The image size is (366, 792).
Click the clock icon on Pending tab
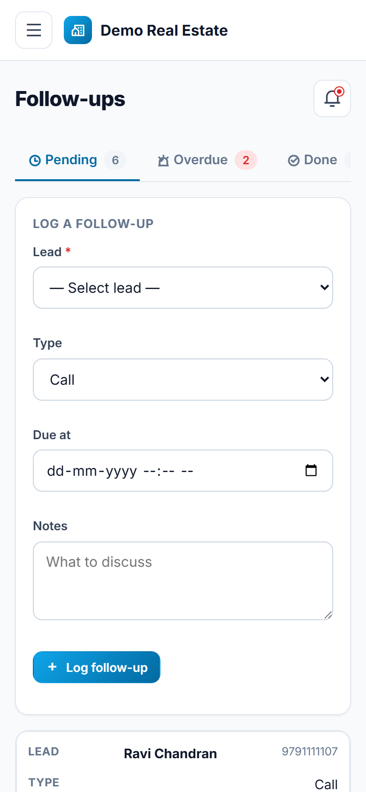35,160
